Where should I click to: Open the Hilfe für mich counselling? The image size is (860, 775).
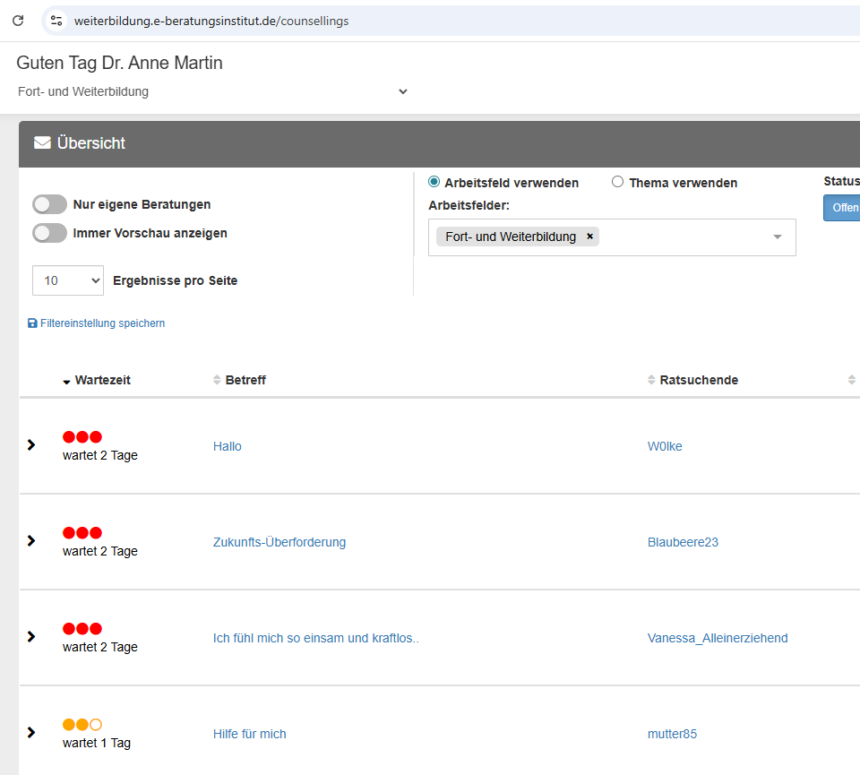pos(250,735)
